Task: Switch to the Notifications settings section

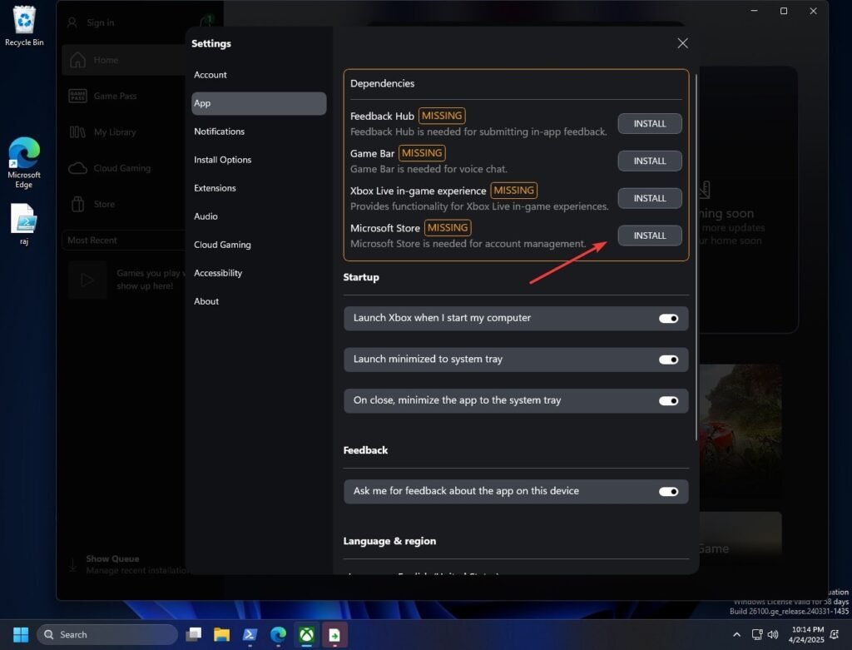Action: coord(219,131)
